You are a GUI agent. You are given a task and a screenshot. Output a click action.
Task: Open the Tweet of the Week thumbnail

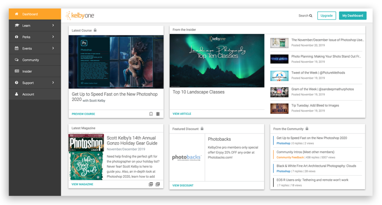(x=279, y=75)
